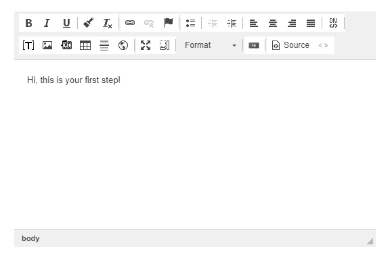390x268 pixels.
Task: Switch to Source view
Action: click(x=290, y=45)
